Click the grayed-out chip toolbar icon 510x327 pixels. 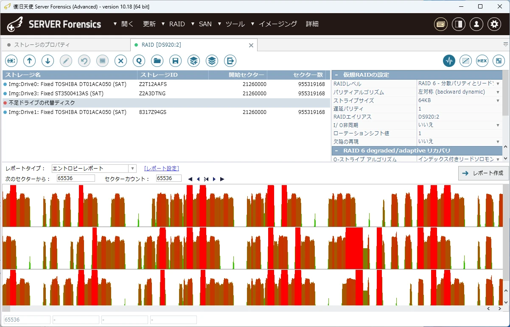102,61
